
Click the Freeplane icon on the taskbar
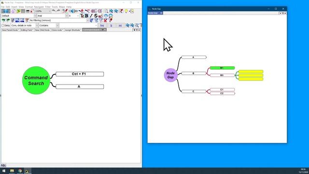point(27,171)
